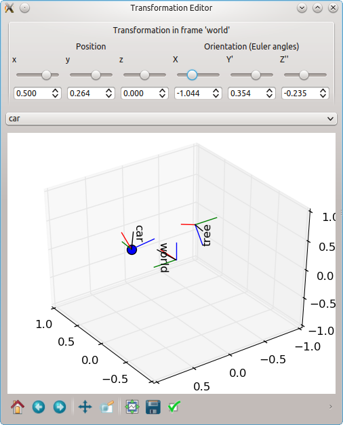
Task: Click the 'Position' group label
Action: (x=91, y=46)
